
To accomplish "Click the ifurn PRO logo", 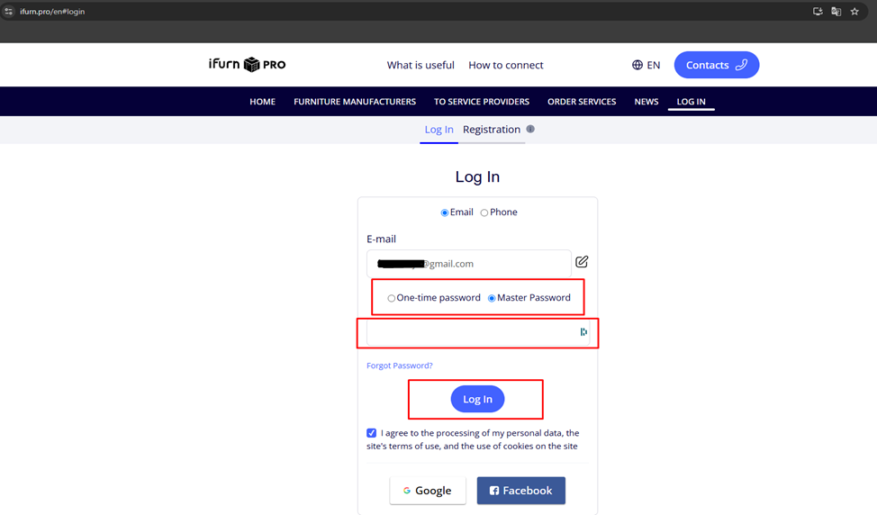I will (x=247, y=65).
